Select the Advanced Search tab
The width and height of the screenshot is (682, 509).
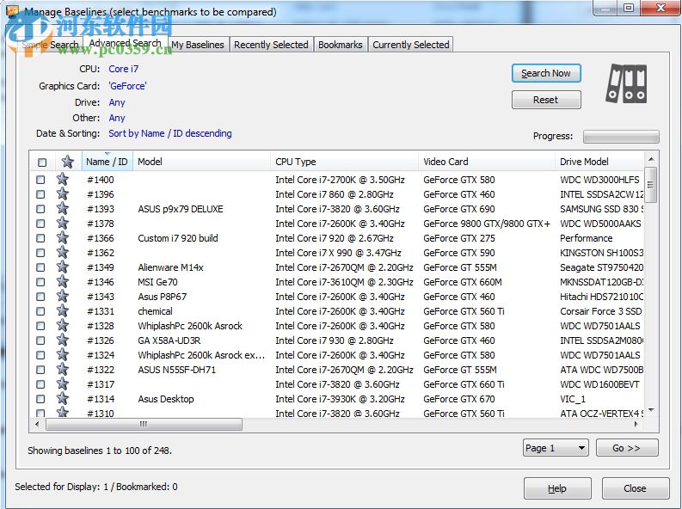pos(126,43)
